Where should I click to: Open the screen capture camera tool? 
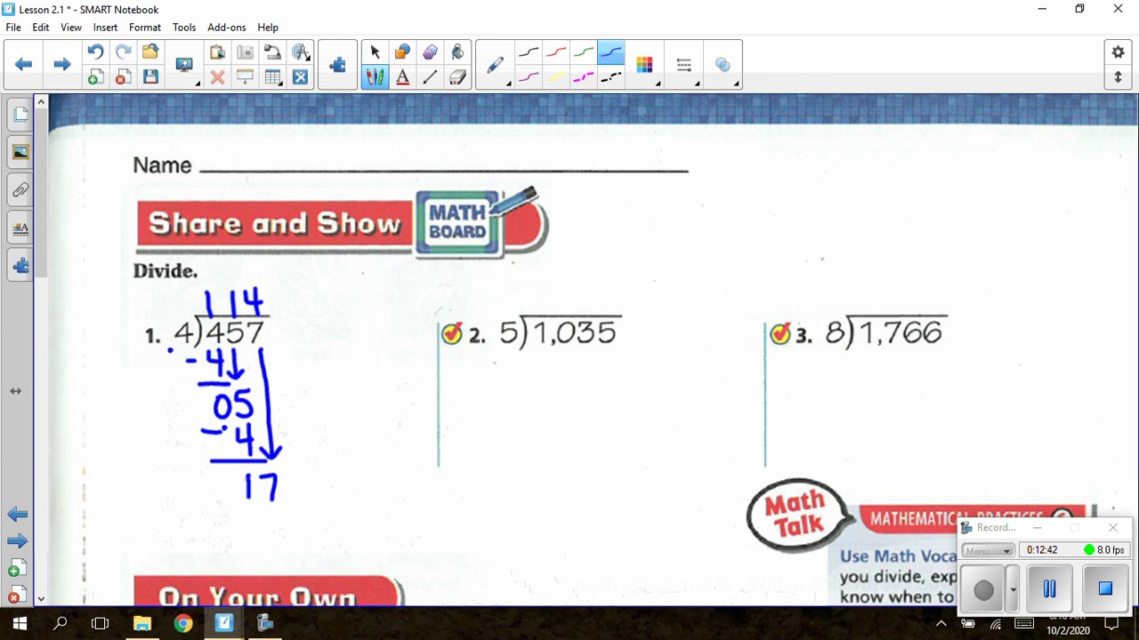point(245,52)
